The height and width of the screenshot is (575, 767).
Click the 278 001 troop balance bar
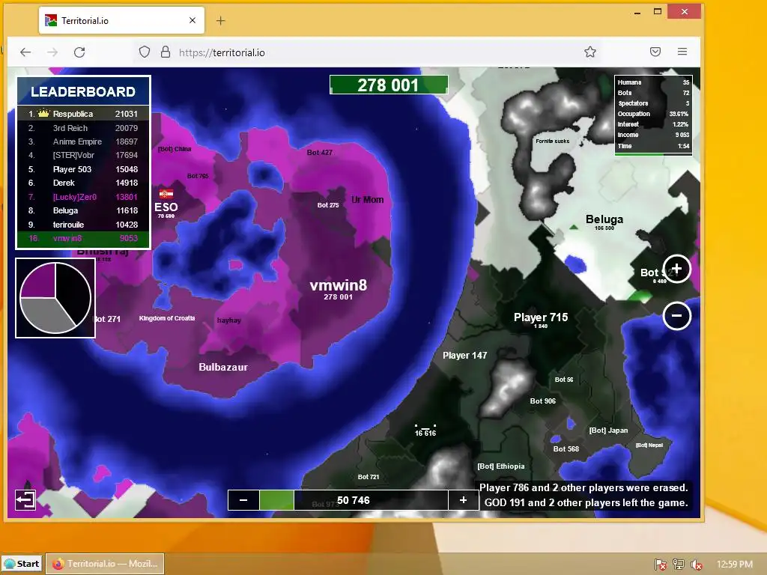pyautogui.click(x=389, y=85)
